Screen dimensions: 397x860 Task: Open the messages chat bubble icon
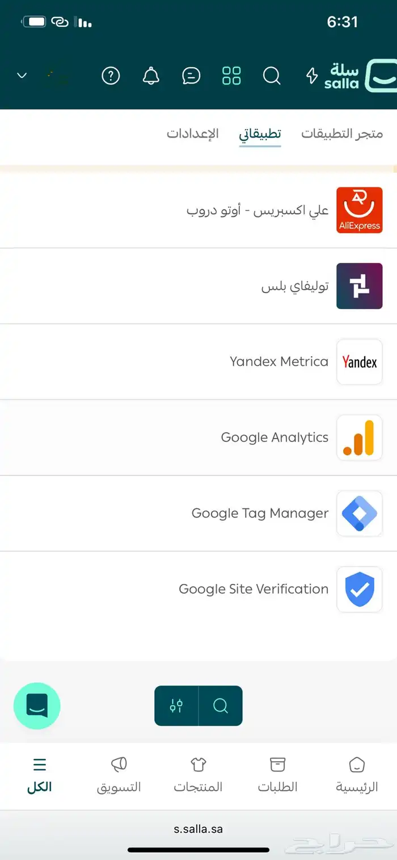click(x=191, y=76)
